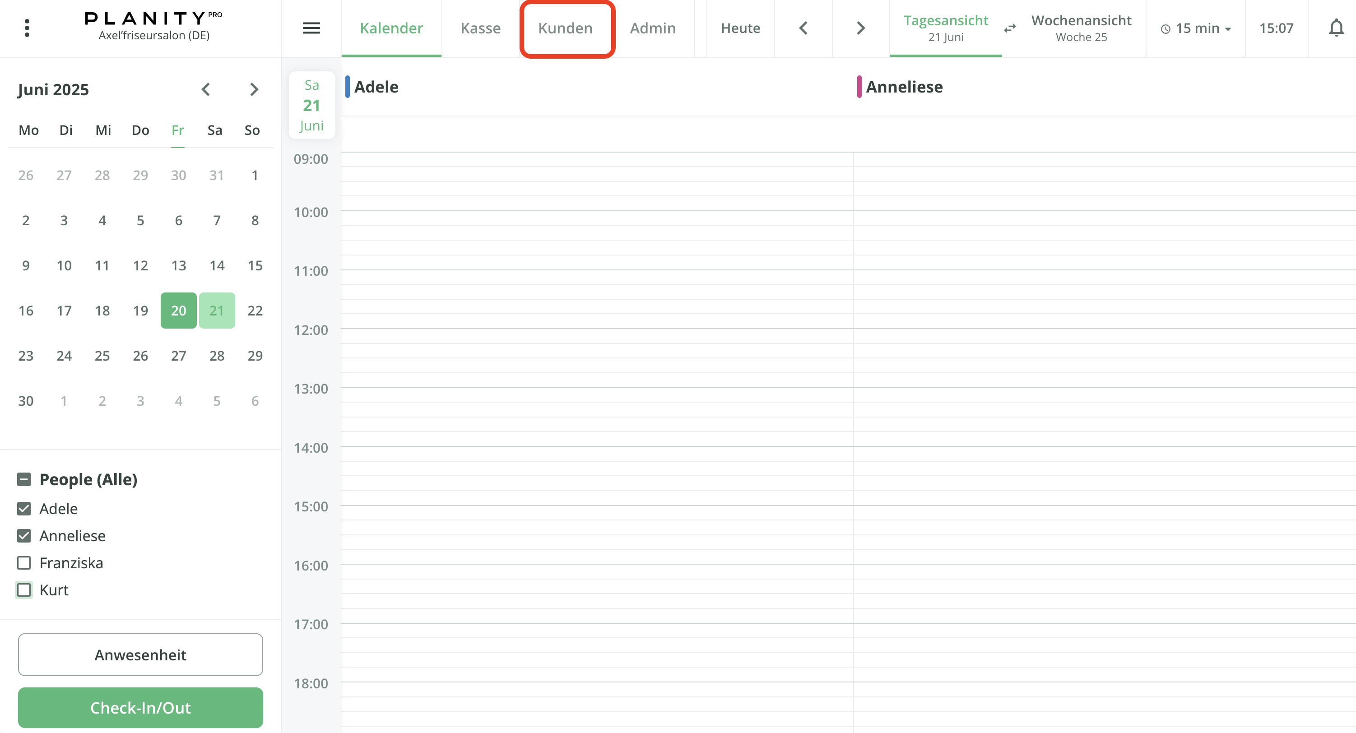The height and width of the screenshot is (733, 1356).
Task: Click Anneliese's pink color marker
Action: [859, 87]
